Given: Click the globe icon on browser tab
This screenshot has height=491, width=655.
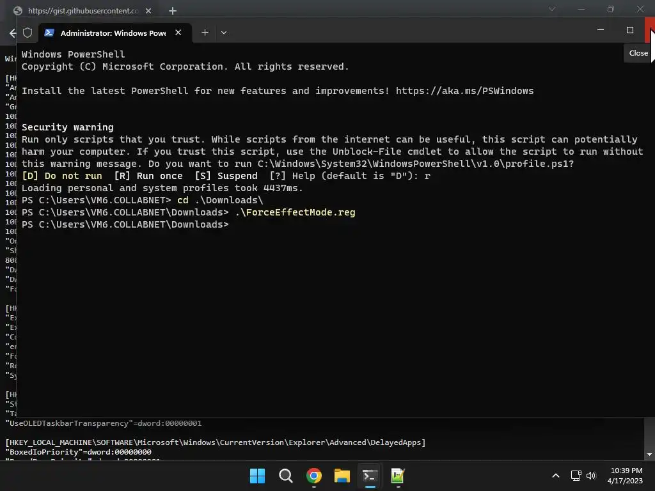Looking at the screenshot, I should point(17,11).
